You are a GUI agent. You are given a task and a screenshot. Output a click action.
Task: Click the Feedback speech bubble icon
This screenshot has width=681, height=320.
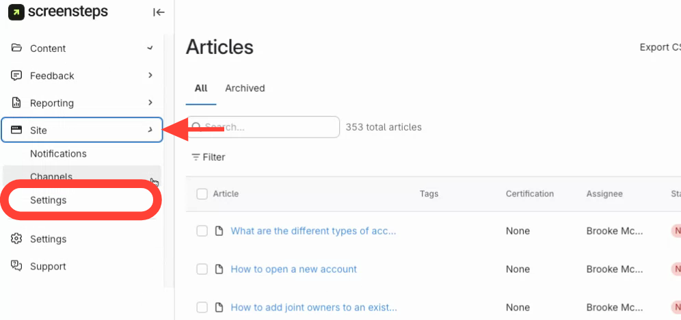point(17,75)
